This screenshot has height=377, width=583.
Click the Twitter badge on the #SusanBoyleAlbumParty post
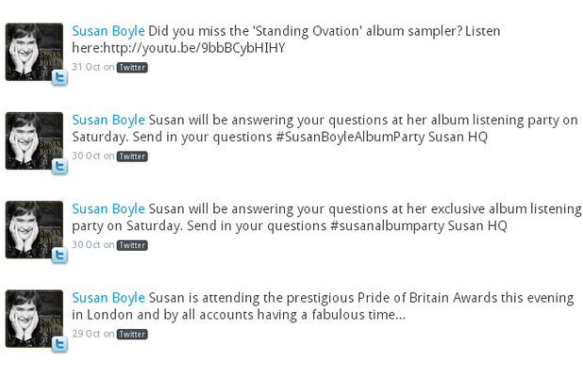click(132, 156)
